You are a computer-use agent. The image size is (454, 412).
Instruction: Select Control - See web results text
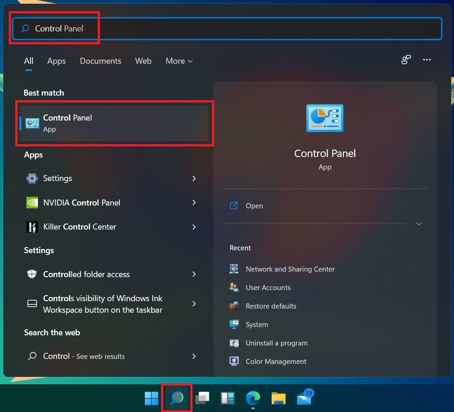(84, 356)
